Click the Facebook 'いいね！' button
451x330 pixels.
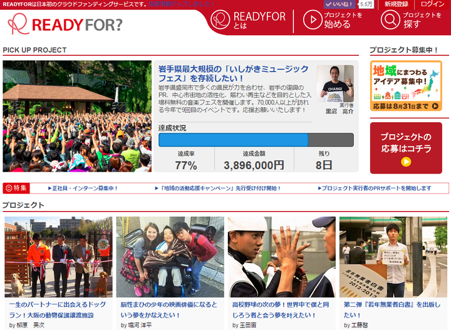click(x=340, y=4)
